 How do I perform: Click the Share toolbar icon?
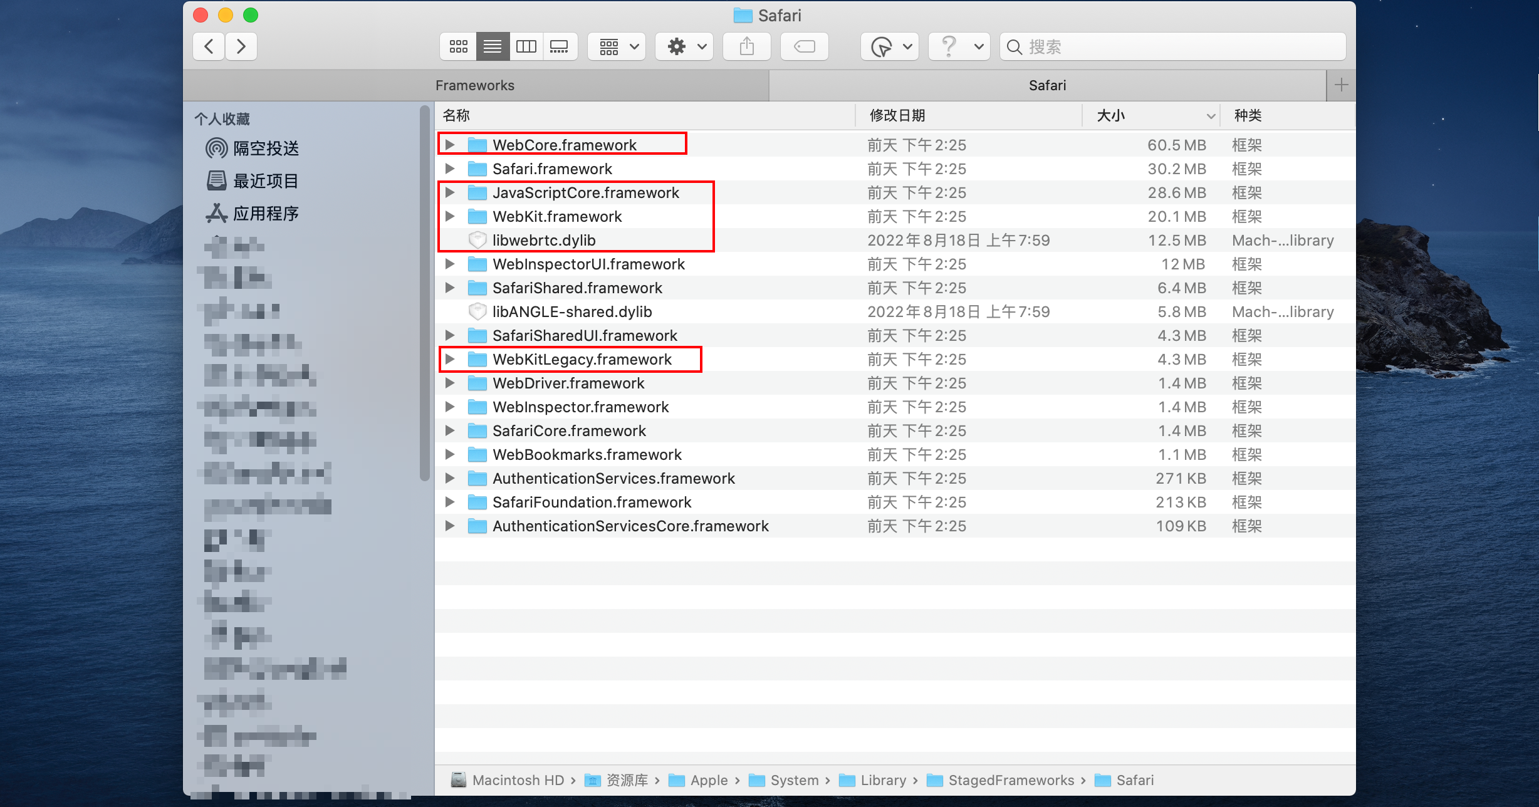tap(746, 46)
